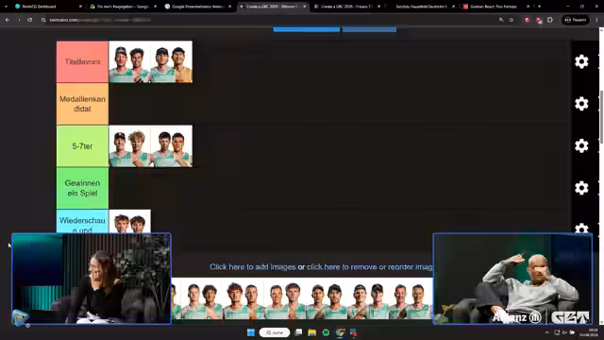Open settings gear for Gewinnen ein Spiel row

[581, 188]
